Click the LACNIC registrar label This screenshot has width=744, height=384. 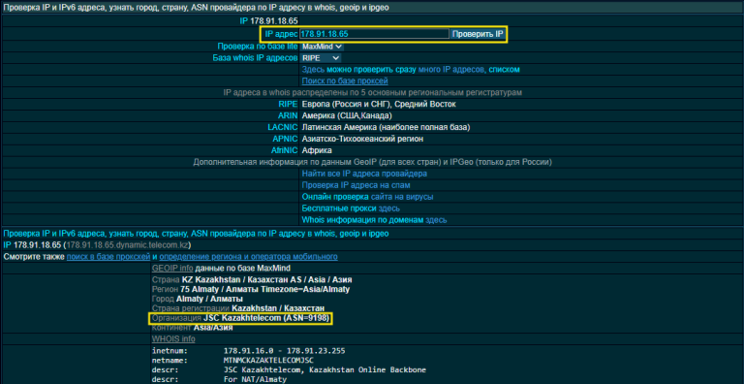click(x=283, y=127)
